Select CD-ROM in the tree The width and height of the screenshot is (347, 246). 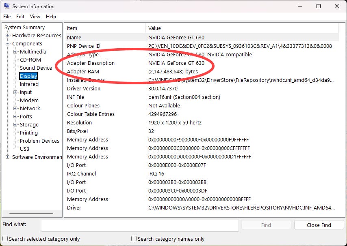(x=30, y=60)
